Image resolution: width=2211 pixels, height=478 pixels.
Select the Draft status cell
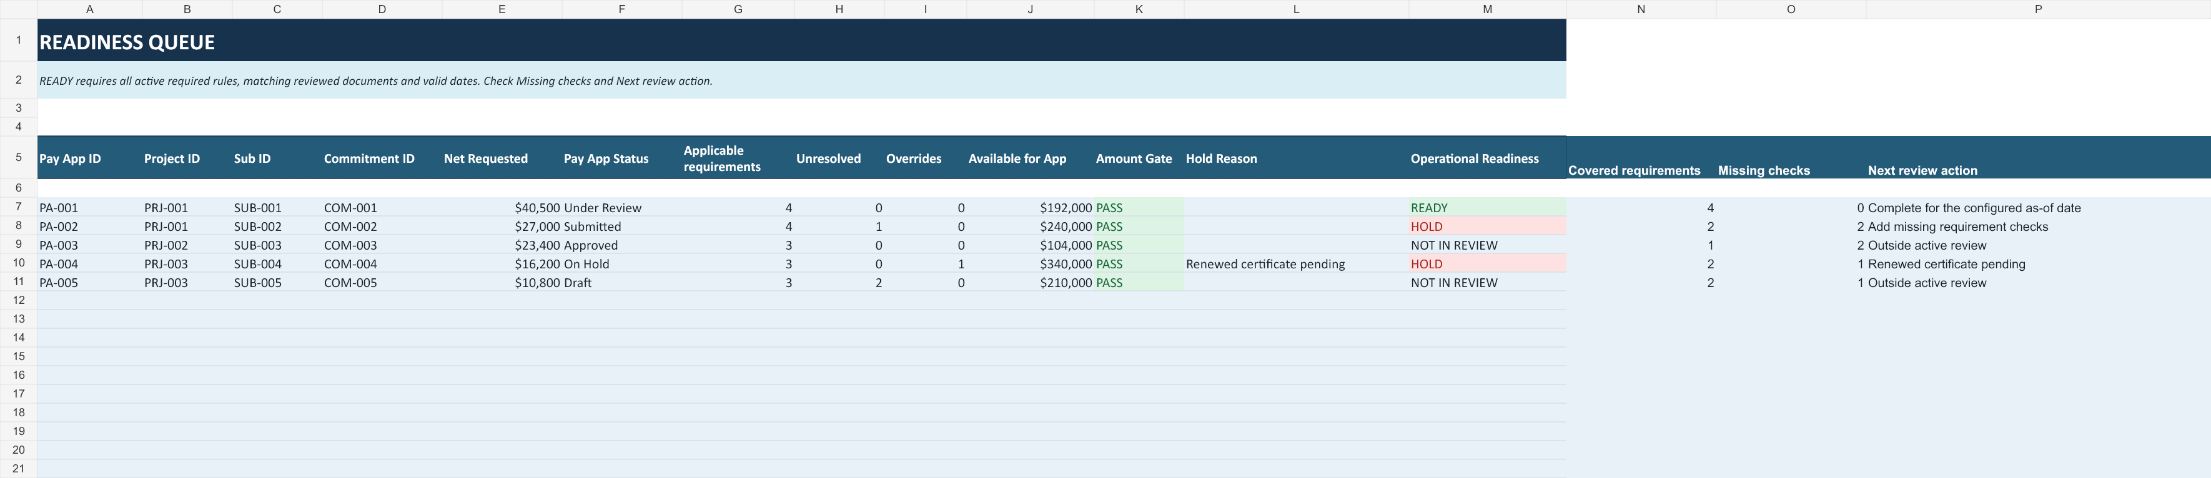pos(622,282)
